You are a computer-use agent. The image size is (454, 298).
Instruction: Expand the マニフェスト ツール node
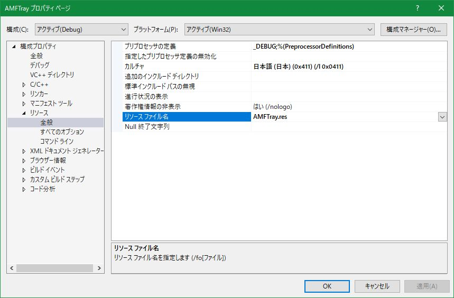(24, 104)
